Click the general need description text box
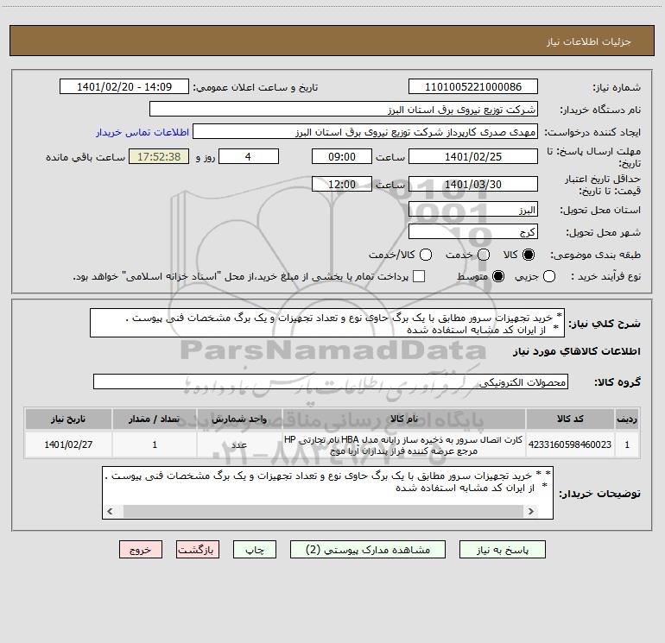Viewport: 665px width, 643px height. [327, 323]
